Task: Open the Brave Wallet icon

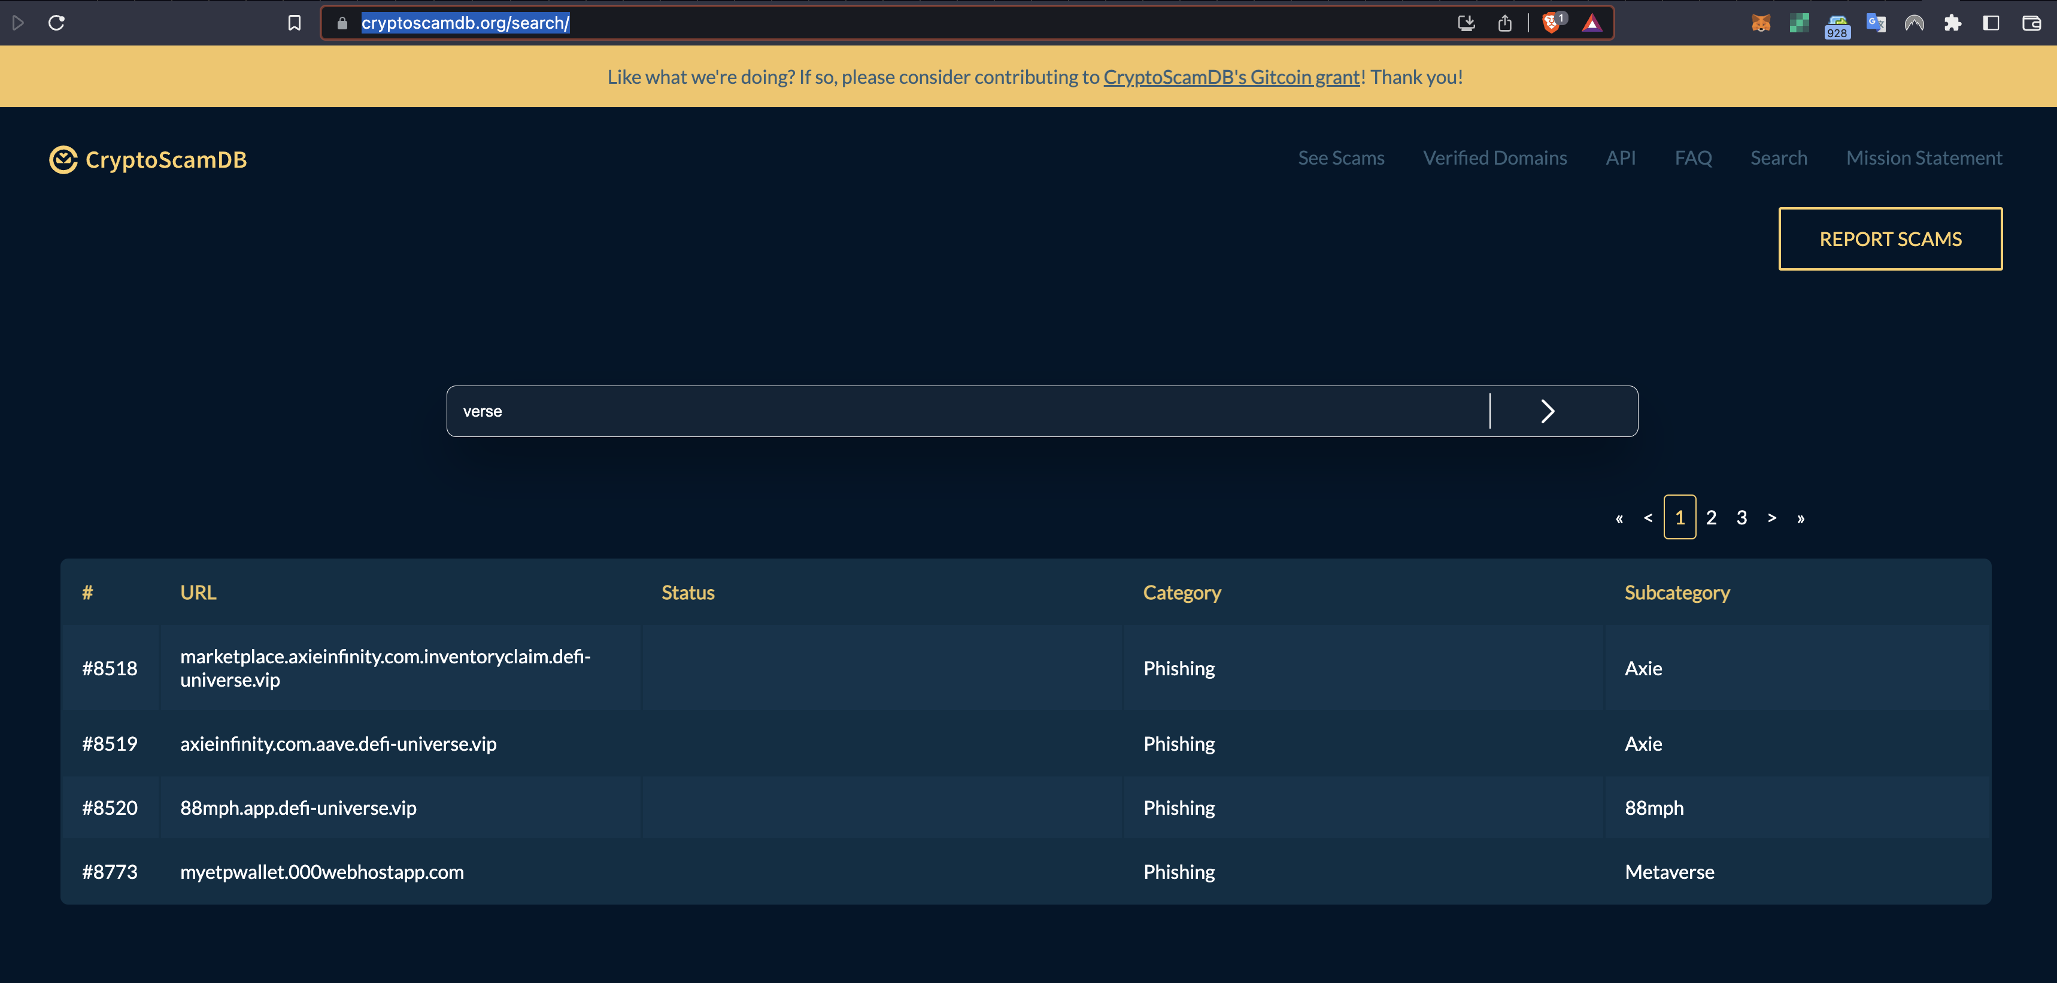Action: click(2031, 23)
